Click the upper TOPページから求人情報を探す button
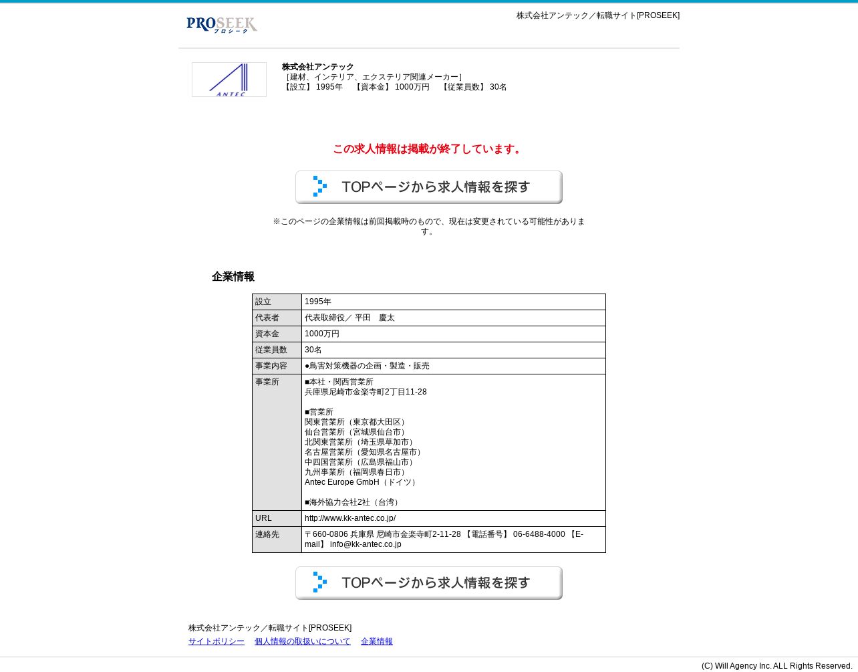The width and height of the screenshot is (858, 672). click(x=429, y=187)
